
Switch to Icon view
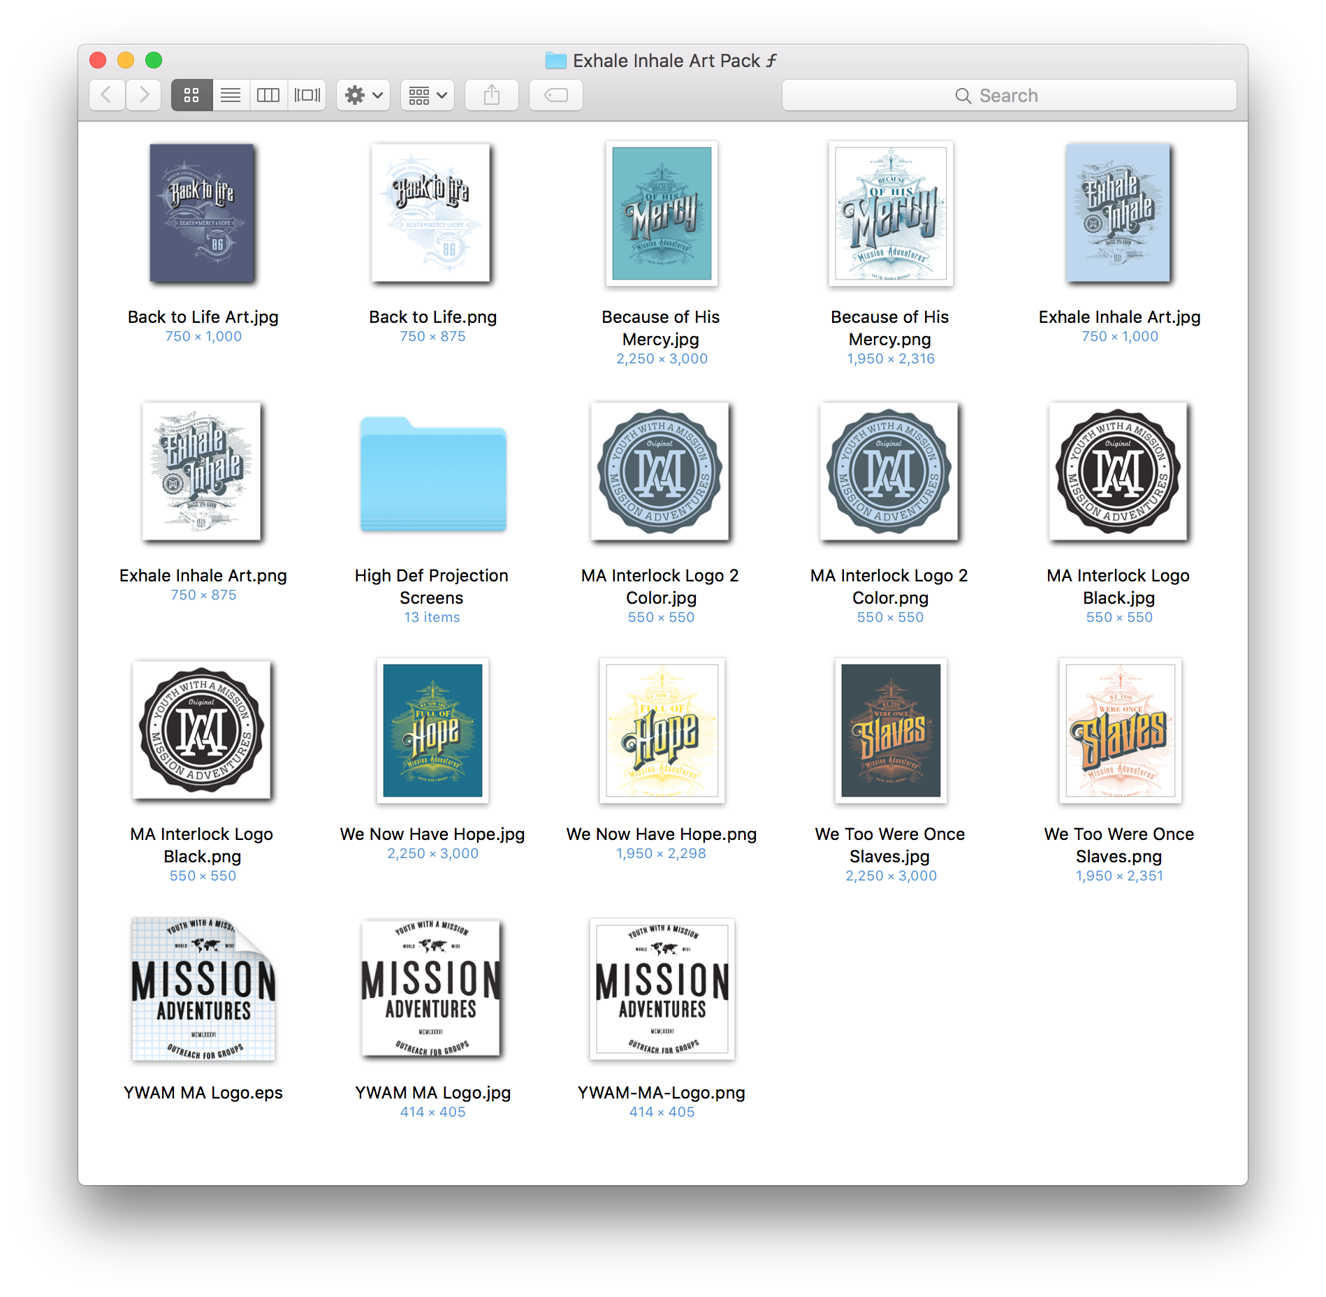191,95
